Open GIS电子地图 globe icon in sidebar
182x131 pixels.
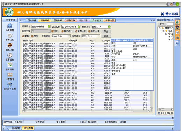(x=10, y=84)
